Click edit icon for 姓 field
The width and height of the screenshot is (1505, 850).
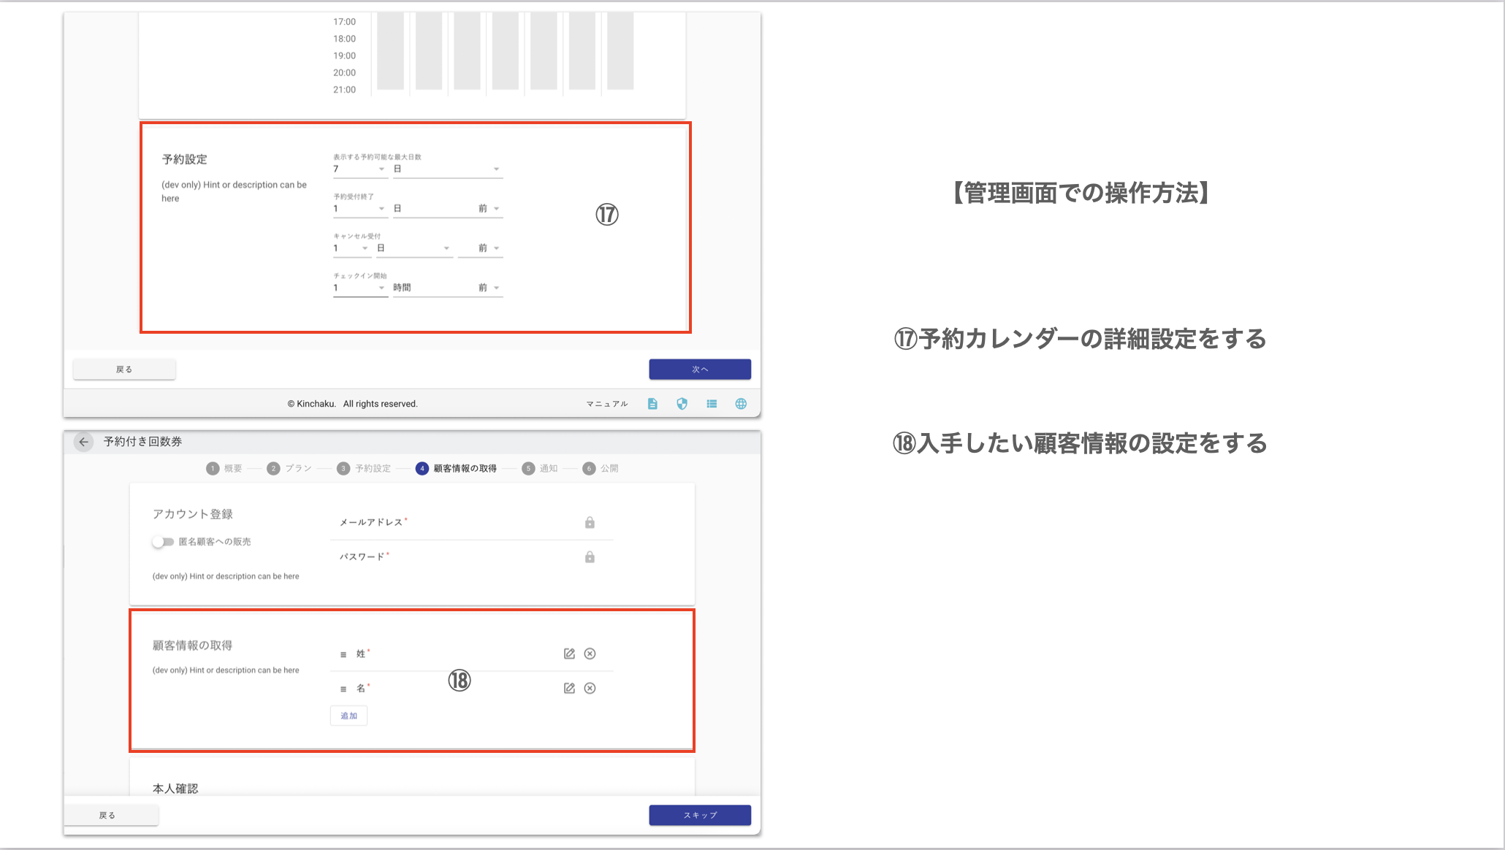[x=569, y=654]
